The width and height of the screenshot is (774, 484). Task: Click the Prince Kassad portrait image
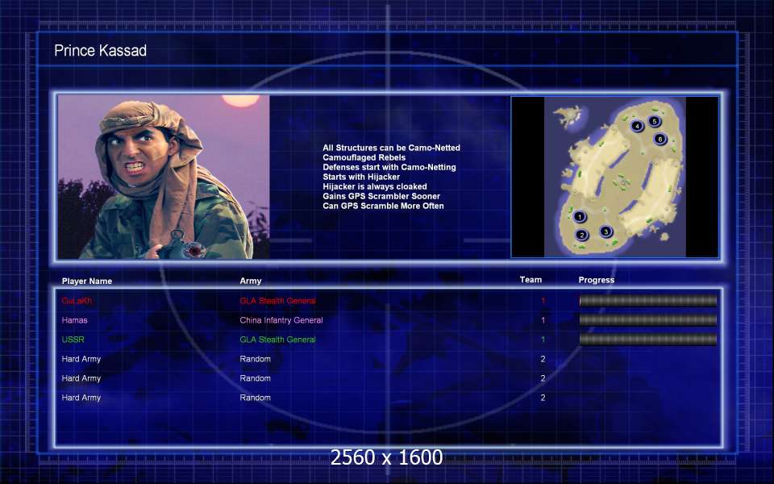(164, 177)
